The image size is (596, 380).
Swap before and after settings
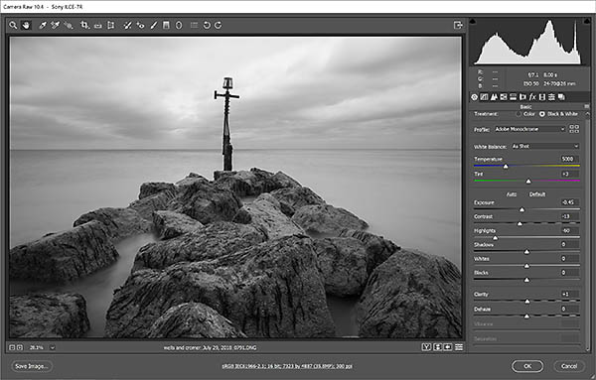coord(437,347)
